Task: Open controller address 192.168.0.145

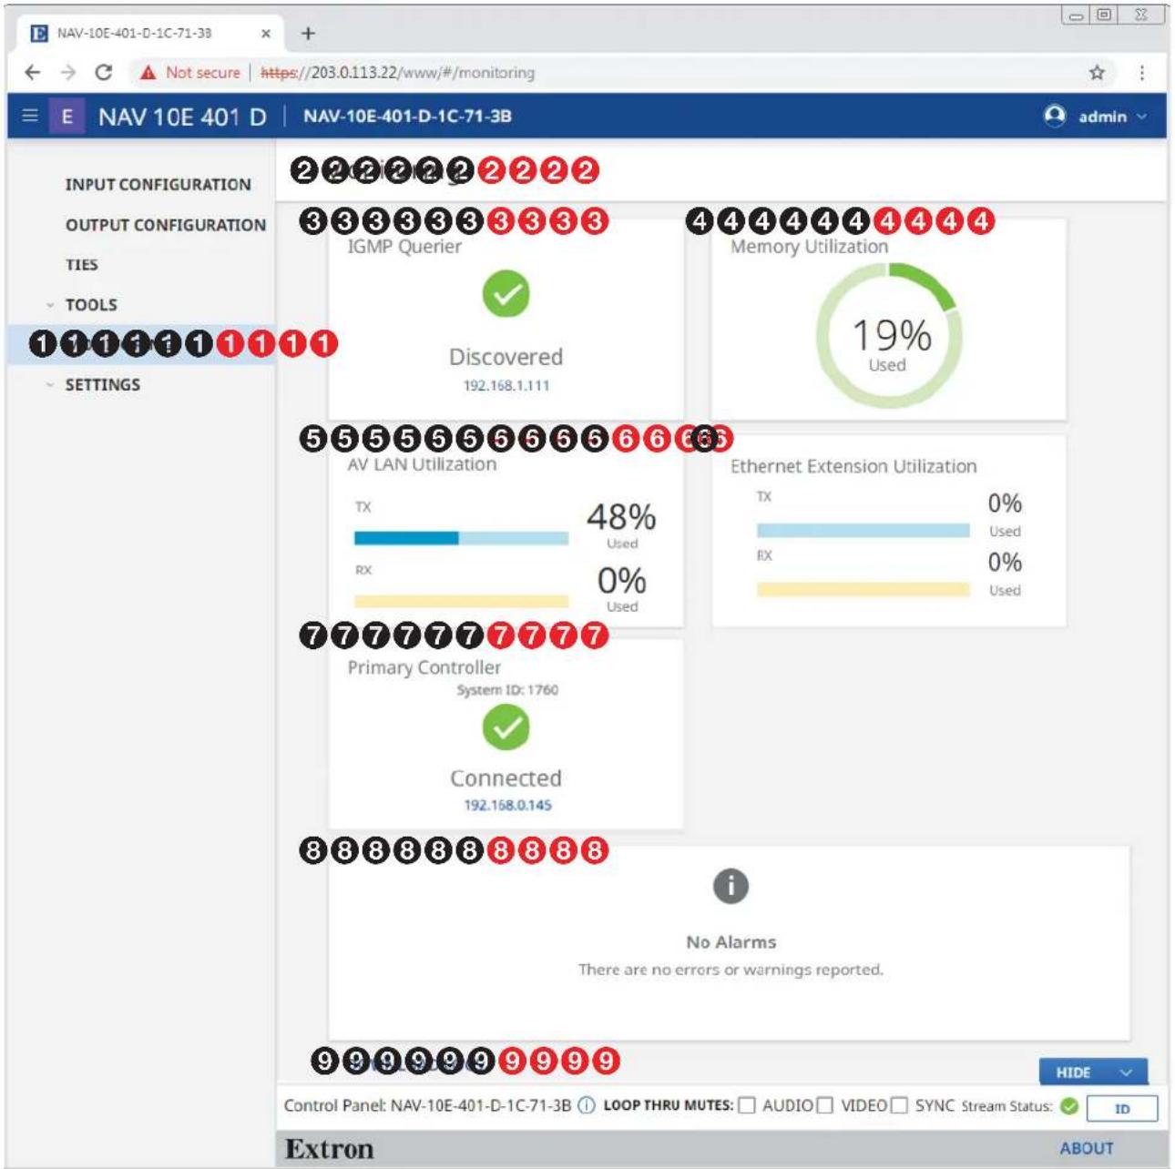Action: [507, 805]
